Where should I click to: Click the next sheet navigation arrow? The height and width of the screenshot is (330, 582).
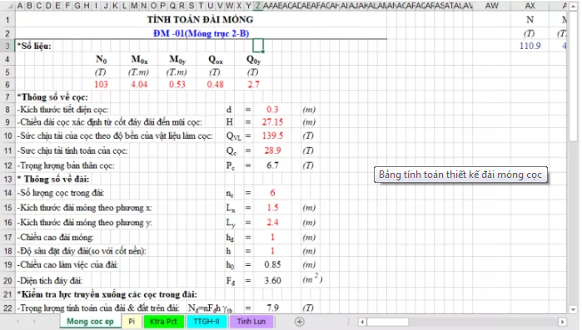point(34,322)
